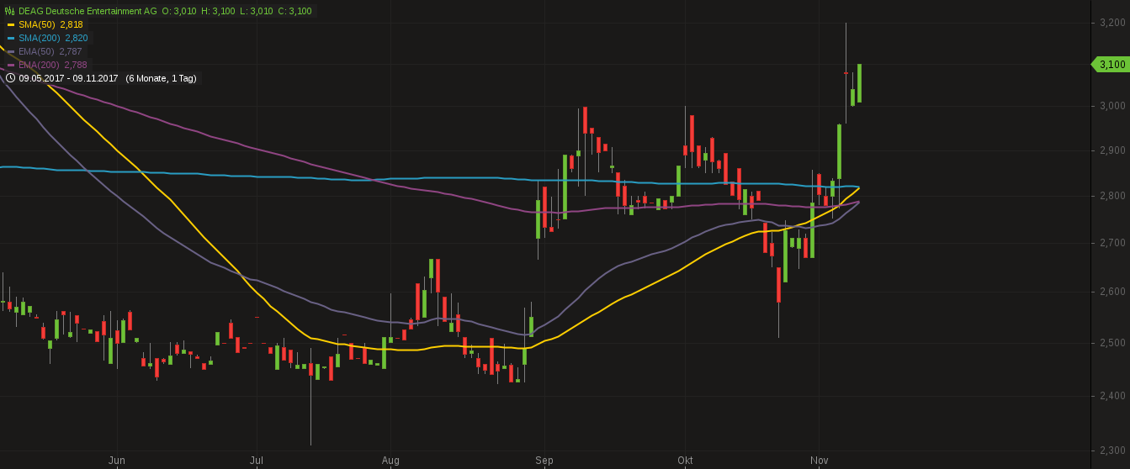The image size is (1130, 469).
Task: Click the blue SMA(200) legend marker
Action: 11,38
